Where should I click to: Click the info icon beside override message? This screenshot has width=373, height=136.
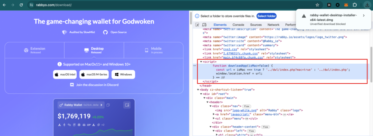click(x=197, y=16)
